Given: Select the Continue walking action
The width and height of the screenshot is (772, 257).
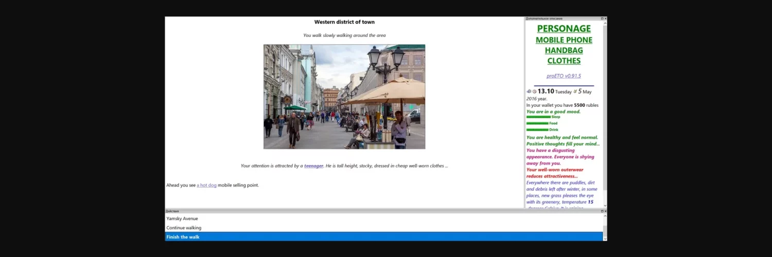Looking at the screenshot, I should coord(184,228).
